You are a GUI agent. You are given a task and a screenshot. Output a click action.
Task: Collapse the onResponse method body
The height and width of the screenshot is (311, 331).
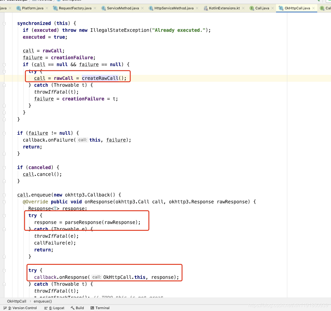(4, 202)
